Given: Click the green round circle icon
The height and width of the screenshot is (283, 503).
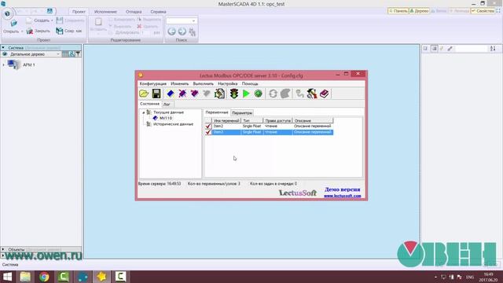Looking at the screenshot, I should 259,94.
